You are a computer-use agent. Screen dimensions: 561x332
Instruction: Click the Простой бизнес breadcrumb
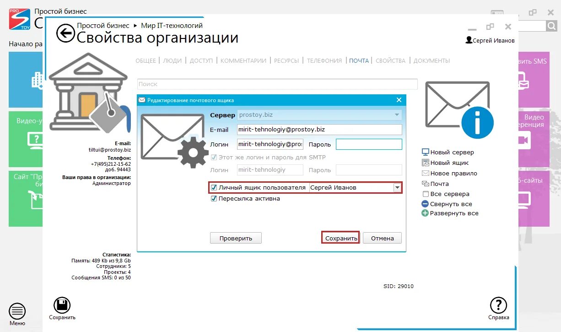pos(103,26)
